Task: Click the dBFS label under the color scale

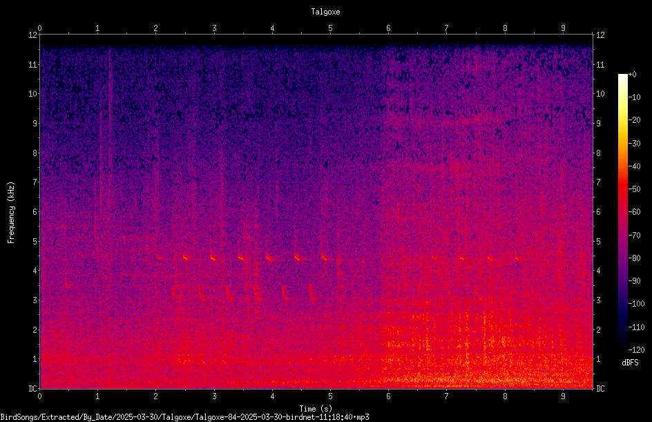Action: click(630, 363)
